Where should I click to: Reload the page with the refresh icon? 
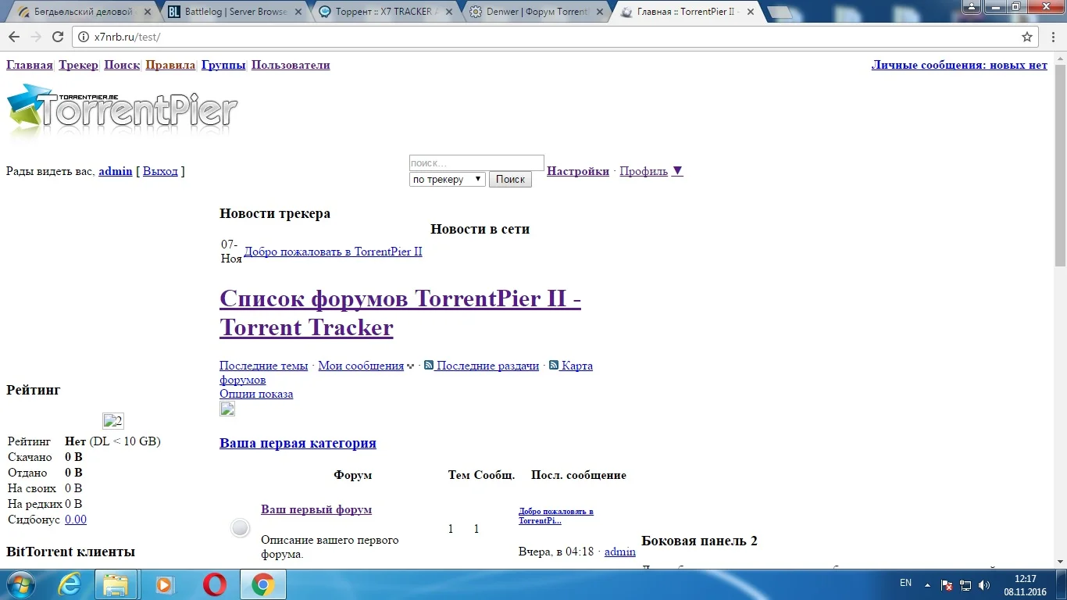(58, 37)
